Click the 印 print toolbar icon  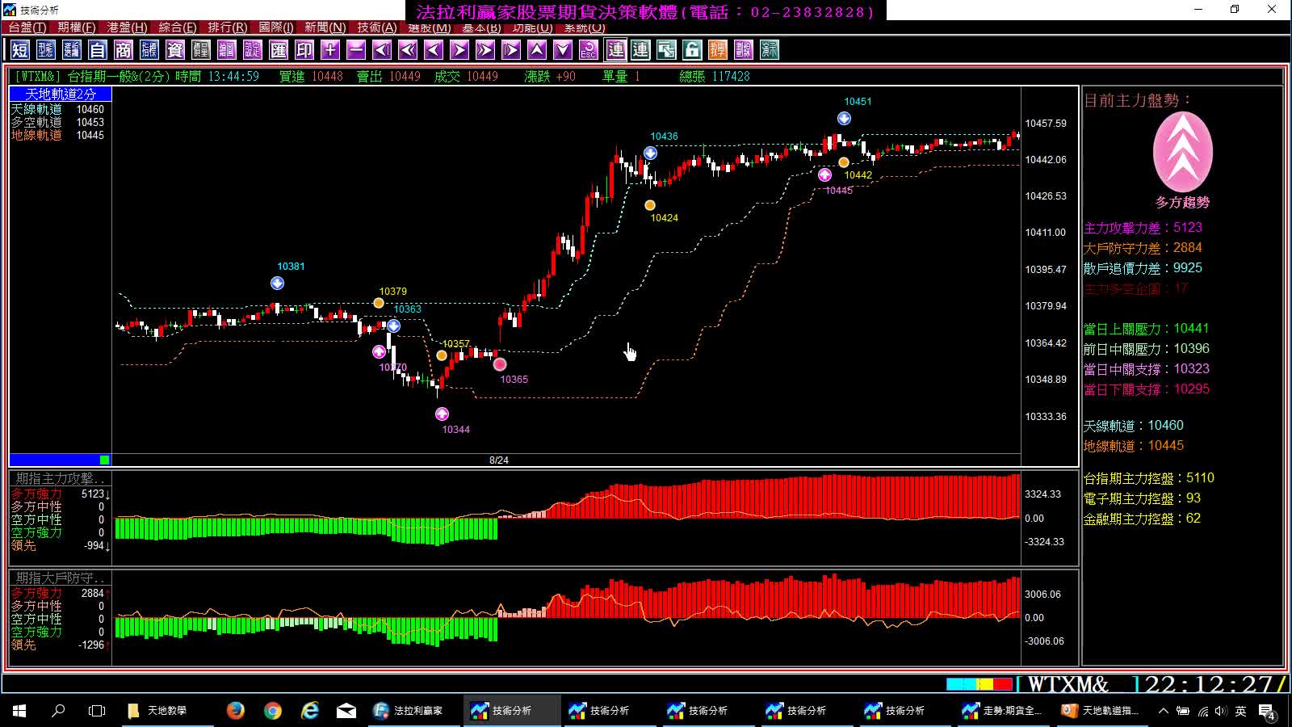click(304, 50)
